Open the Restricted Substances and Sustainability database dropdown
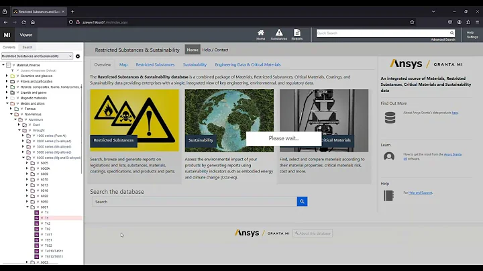The height and width of the screenshot is (271, 483). [x=37, y=56]
